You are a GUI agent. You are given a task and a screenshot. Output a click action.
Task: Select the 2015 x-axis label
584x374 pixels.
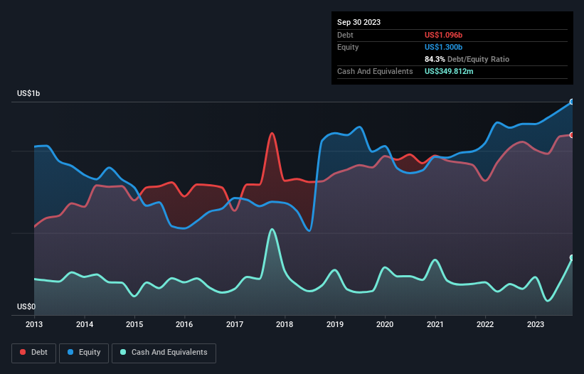pyautogui.click(x=134, y=324)
